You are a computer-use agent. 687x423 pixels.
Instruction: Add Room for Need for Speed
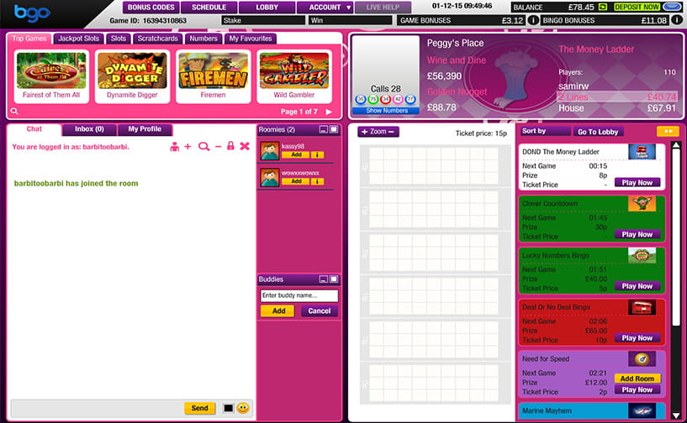(637, 379)
